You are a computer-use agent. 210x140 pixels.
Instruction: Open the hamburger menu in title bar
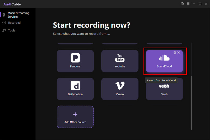pos(188,4)
